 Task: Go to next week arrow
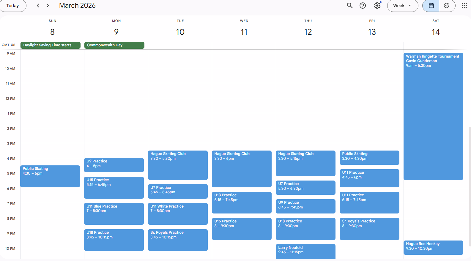click(48, 6)
